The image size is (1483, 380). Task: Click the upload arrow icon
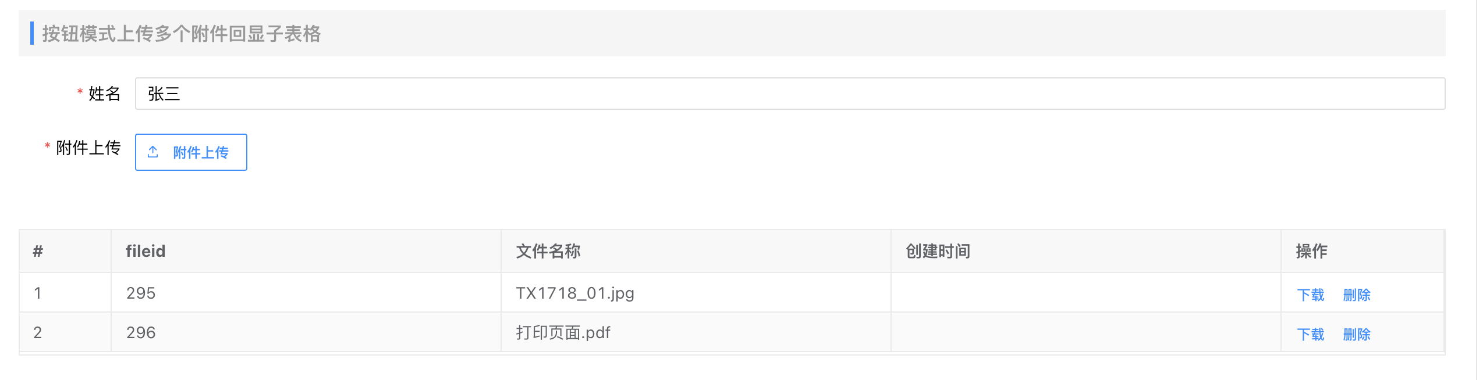tap(153, 152)
